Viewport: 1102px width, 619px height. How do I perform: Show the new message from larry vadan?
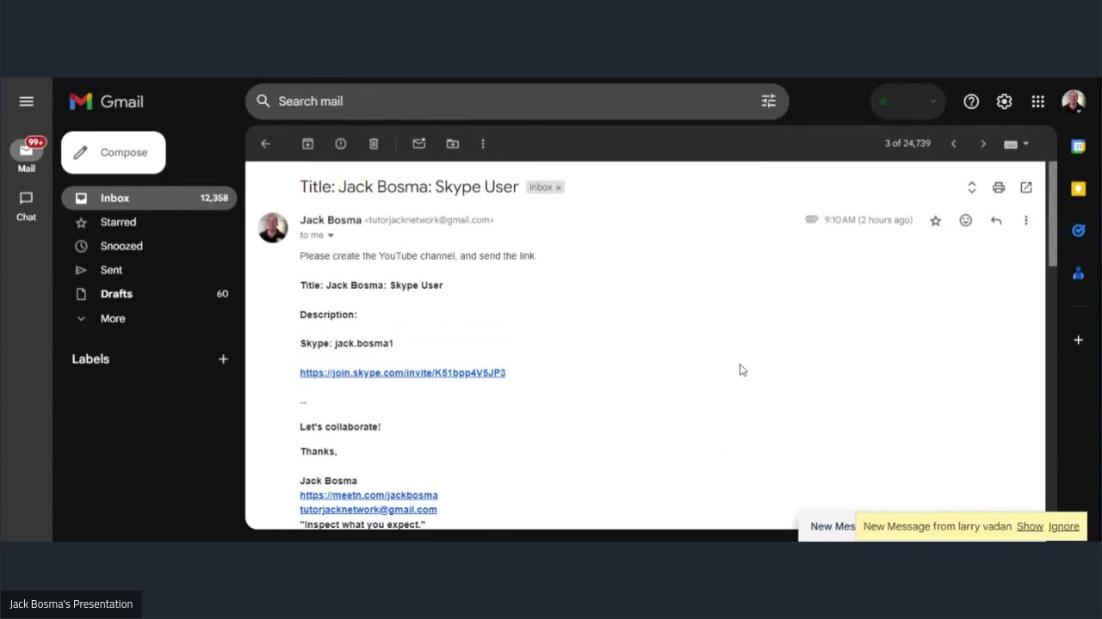coord(1030,527)
